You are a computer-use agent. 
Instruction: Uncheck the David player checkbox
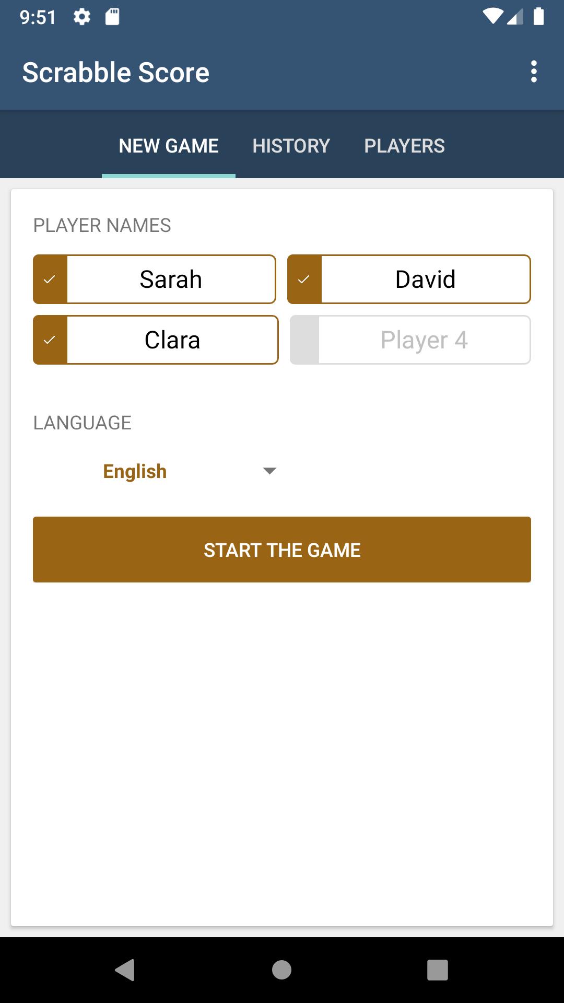point(304,279)
